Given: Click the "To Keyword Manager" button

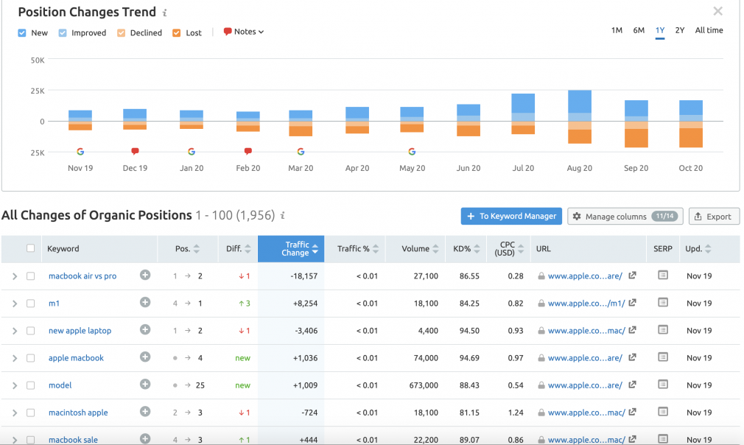Looking at the screenshot, I should pyautogui.click(x=511, y=217).
